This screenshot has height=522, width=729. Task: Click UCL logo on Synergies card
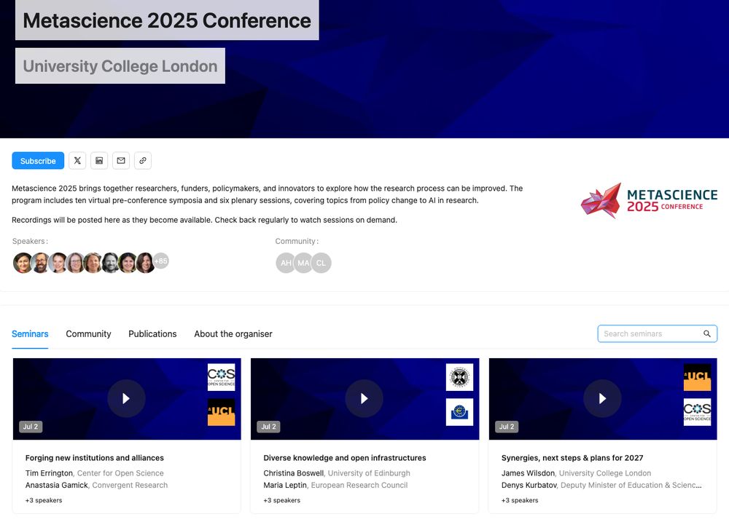tap(698, 377)
